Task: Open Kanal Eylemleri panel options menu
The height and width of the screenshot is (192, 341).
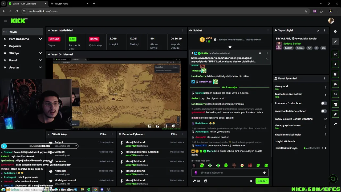Action: 324,78
